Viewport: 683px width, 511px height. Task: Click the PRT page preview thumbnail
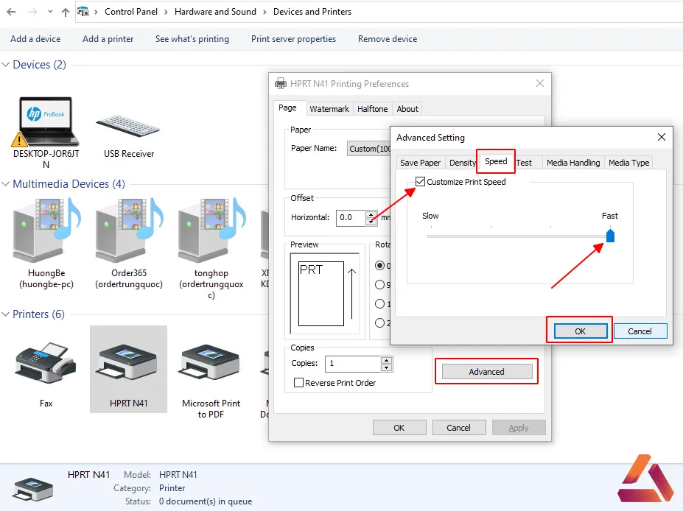321,293
